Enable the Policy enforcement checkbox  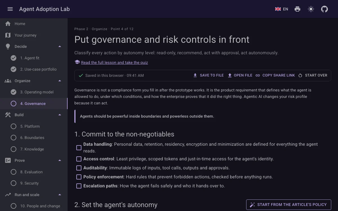pos(79,177)
